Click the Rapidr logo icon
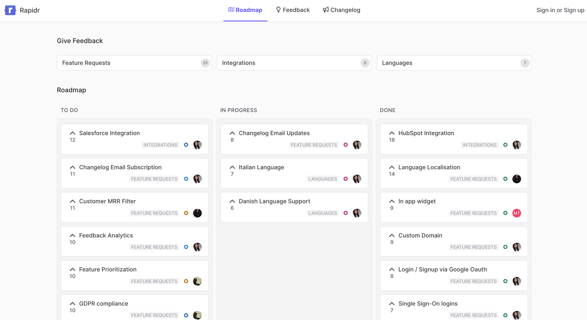 tap(10, 10)
